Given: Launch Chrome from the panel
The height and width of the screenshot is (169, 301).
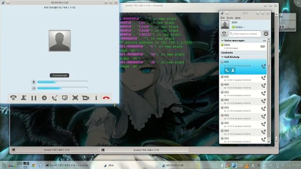Looking at the screenshot, I should pyautogui.click(x=33, y=165).
